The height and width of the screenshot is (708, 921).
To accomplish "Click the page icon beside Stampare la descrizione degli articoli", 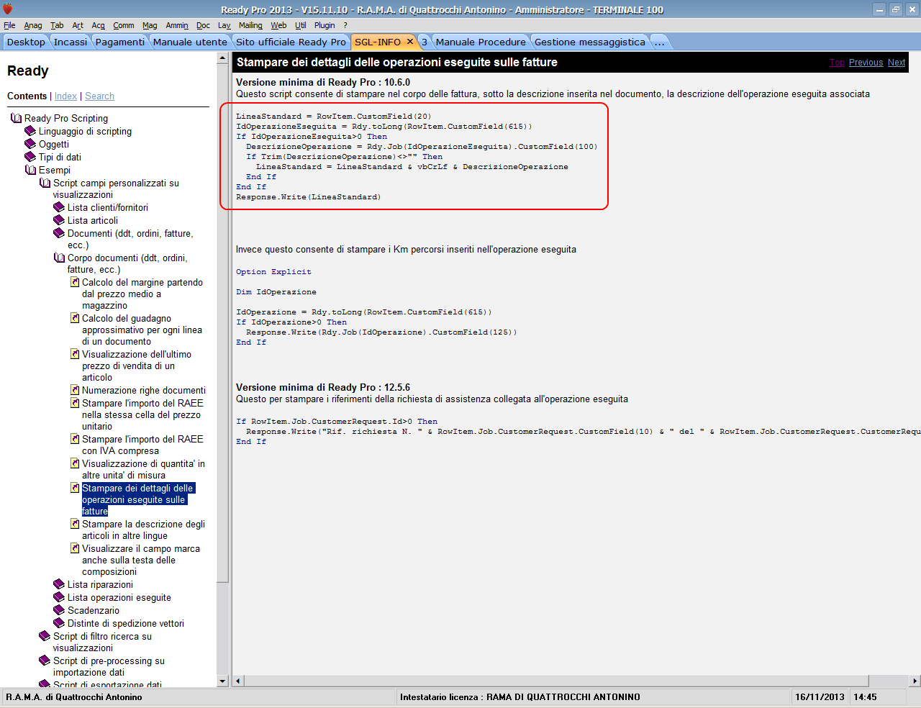I will click(75, 524).
